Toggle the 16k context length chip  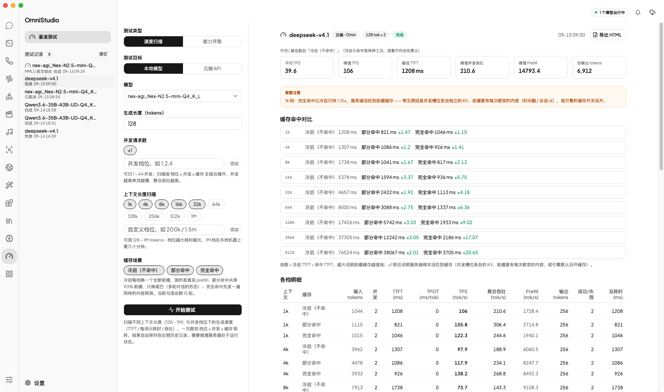click(179, 204)
